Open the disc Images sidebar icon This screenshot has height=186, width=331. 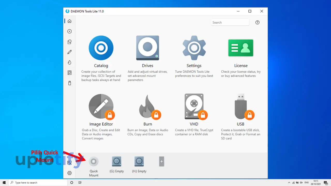coord(69,32)
